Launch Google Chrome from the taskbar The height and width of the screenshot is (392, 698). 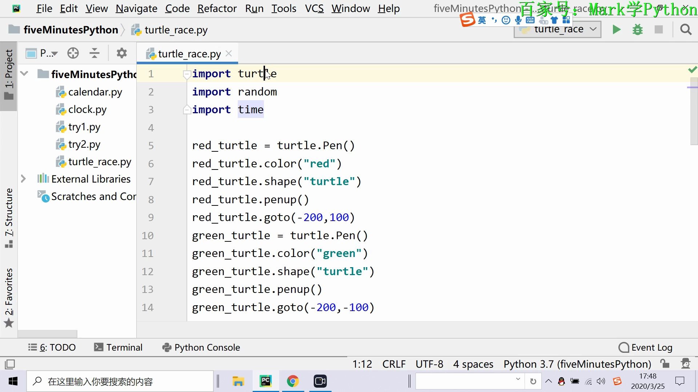293,381
